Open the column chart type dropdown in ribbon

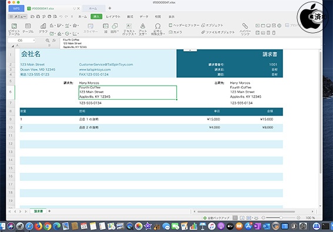[52, 25]
